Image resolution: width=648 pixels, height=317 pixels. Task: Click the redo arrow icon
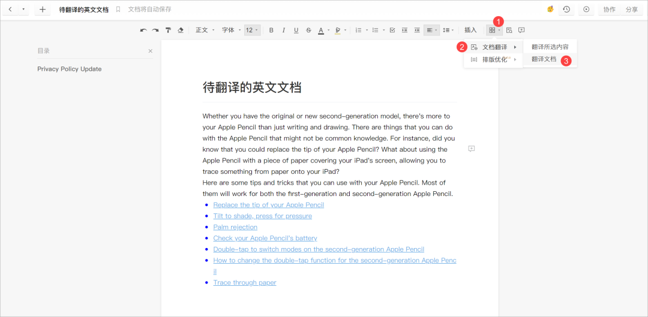155,30
